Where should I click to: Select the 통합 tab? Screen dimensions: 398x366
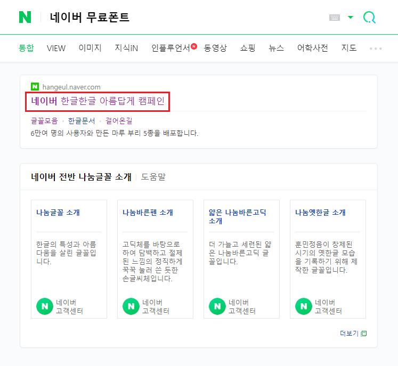coord(26,48)
